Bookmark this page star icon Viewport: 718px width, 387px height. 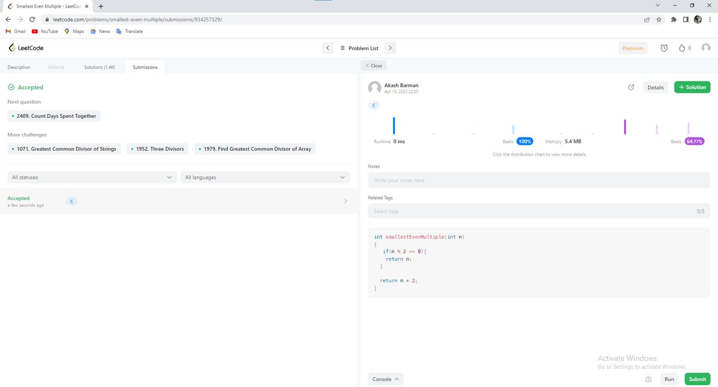pos(659,19)
